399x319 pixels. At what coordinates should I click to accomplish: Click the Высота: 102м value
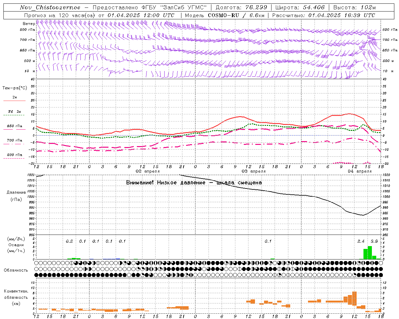[x=354, y=7]
